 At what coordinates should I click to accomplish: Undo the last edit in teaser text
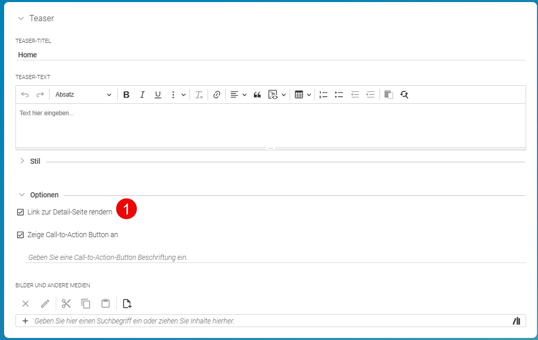[25, 95]
